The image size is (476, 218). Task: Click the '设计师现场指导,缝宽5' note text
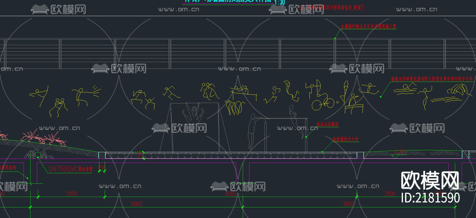[x=345, y=8]
